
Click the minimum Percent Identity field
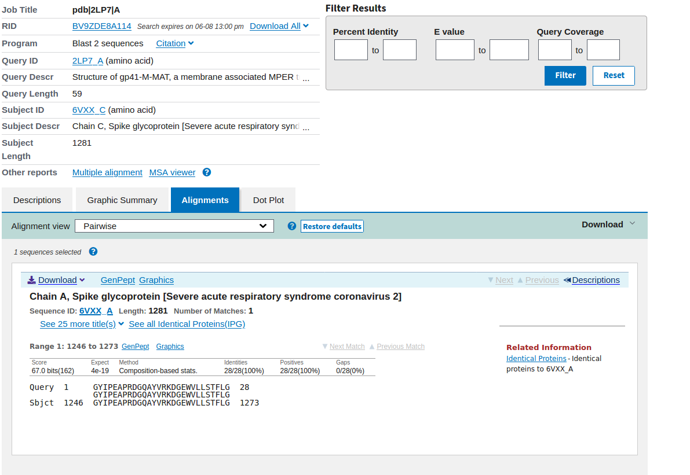[x=351, y=50]
